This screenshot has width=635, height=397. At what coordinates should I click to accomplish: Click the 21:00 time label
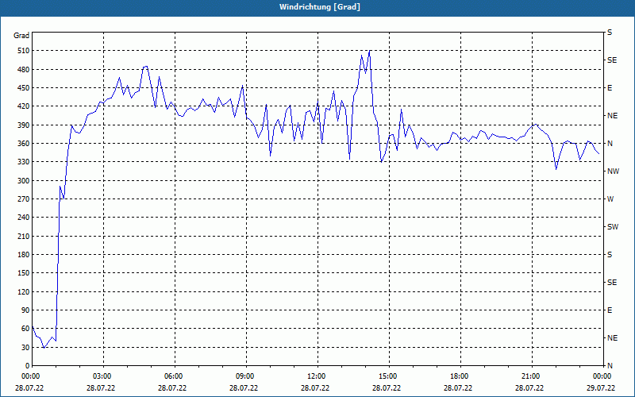529,376
